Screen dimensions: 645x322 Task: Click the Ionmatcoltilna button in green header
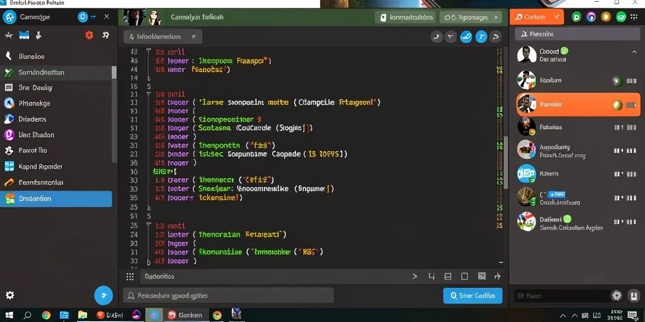[x=406, y=17]
